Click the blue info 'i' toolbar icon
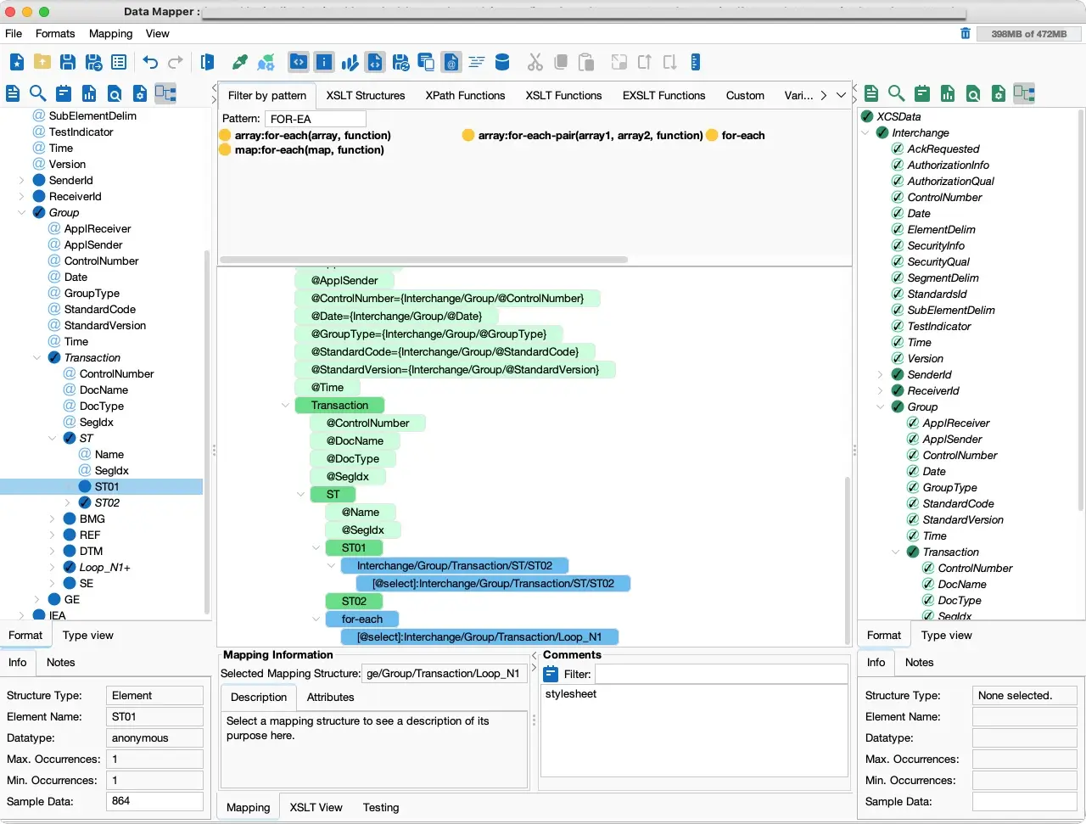Image resolution: width=1086 pixels, height=824 pixels. (324, 62)
